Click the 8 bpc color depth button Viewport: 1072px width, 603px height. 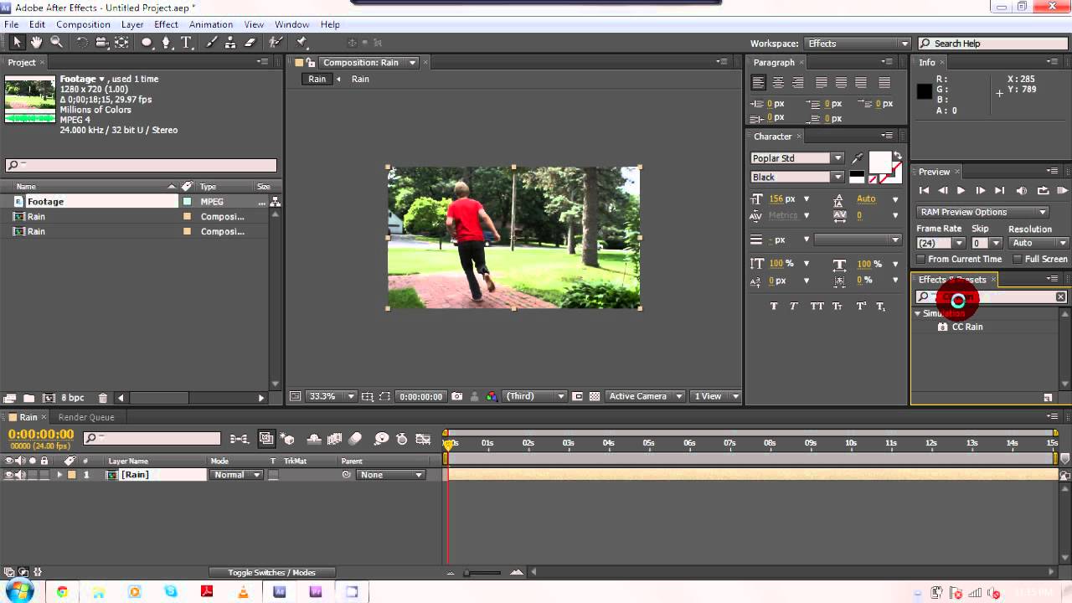tap(73, 398)
